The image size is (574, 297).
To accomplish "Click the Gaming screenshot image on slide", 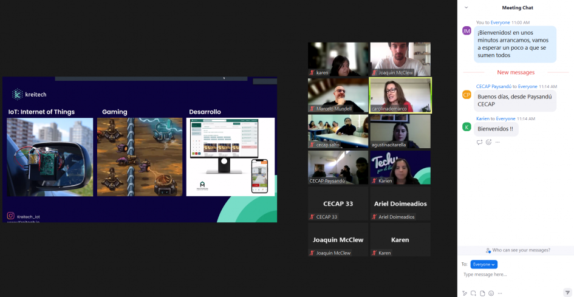I will tap(140, 157).
